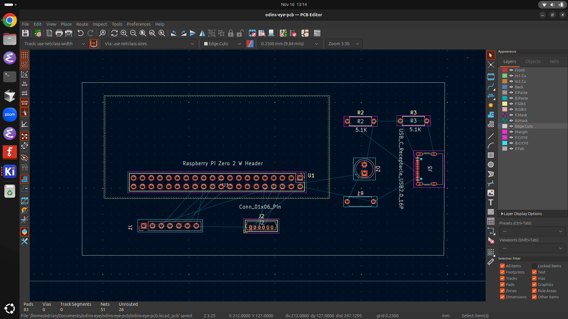This screenshot has width=568, height=319.
Task: Open KiCad from the Ubuntu dock
Action: 9,171
